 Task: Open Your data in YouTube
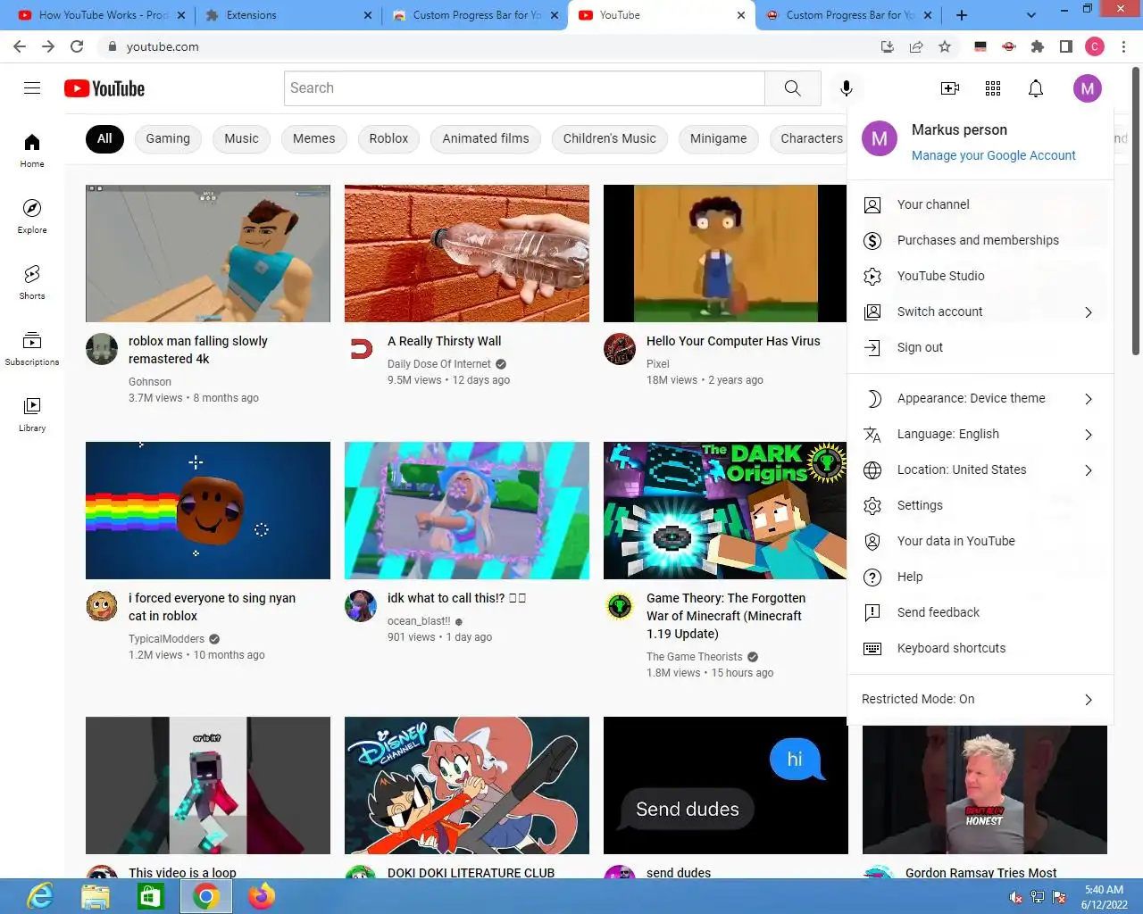[x=980, y=541]
